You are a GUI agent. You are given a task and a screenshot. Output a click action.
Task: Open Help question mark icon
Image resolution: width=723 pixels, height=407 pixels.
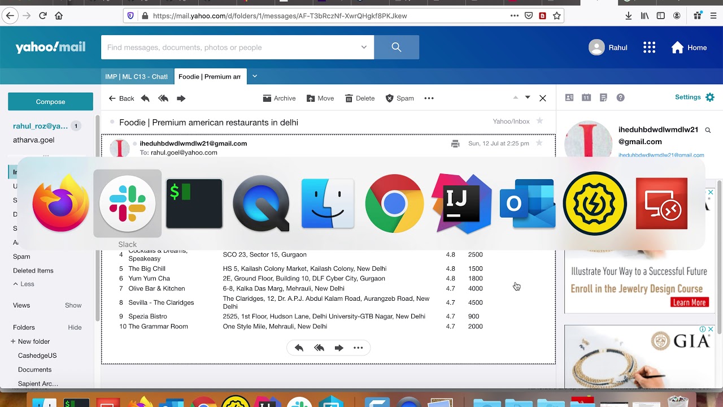(620, 98)
